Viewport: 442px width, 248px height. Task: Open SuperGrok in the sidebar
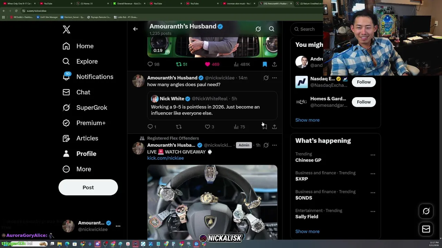point(85,107)
